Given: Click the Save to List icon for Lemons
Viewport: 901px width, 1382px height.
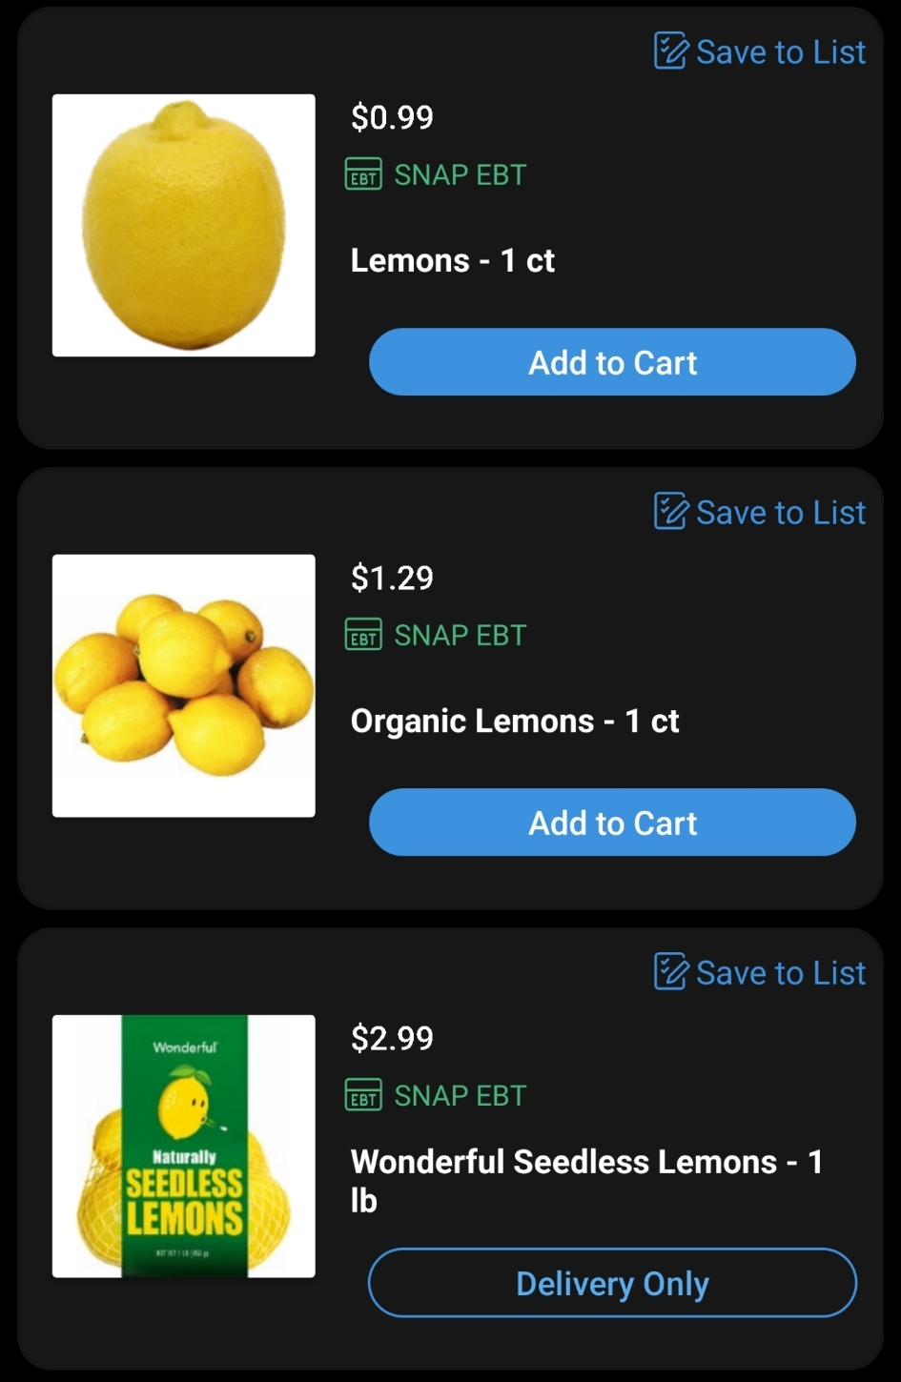Looking at the screenshot, I should pos(670,51).
